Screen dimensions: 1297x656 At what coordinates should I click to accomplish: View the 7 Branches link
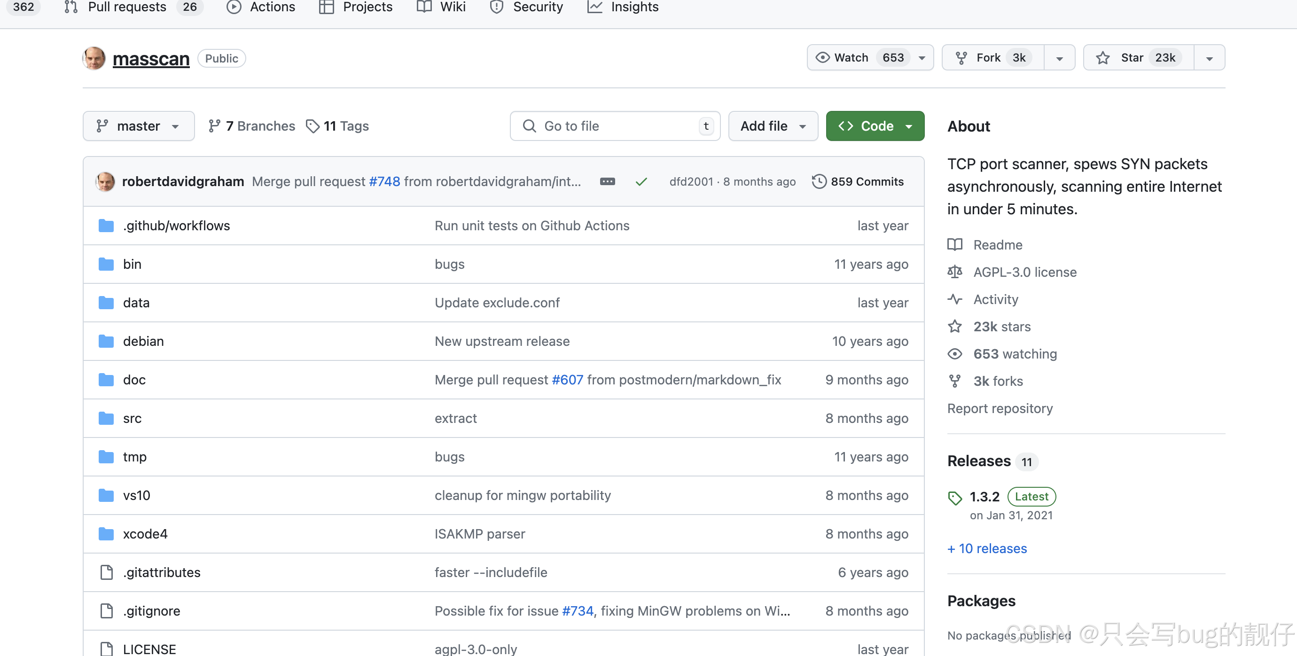coord(252,126)
